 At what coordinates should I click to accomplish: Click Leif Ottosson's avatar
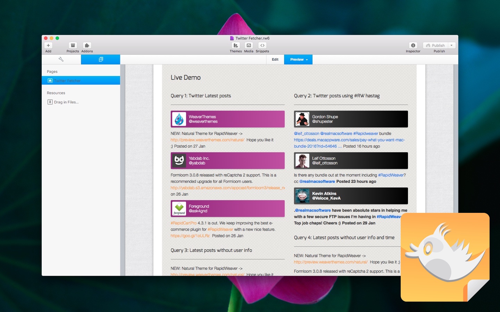(x=302, y=161)
